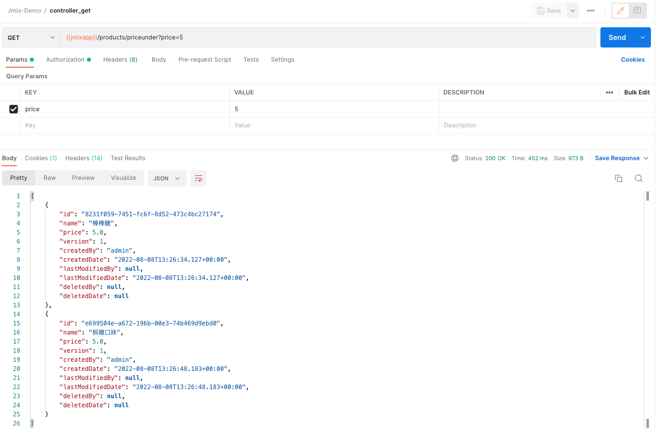Open the comments view icon

click(x=638, y=11)
